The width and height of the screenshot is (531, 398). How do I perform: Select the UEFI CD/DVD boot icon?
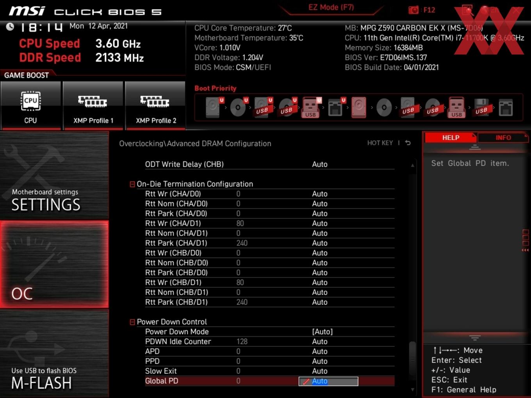click(x=239, y=107)
